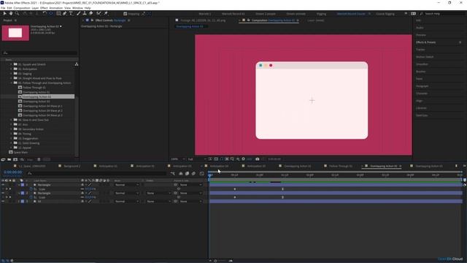
Task: Click the Interpret Footage icon in Project panel
Action: click(x=3, y=159)
